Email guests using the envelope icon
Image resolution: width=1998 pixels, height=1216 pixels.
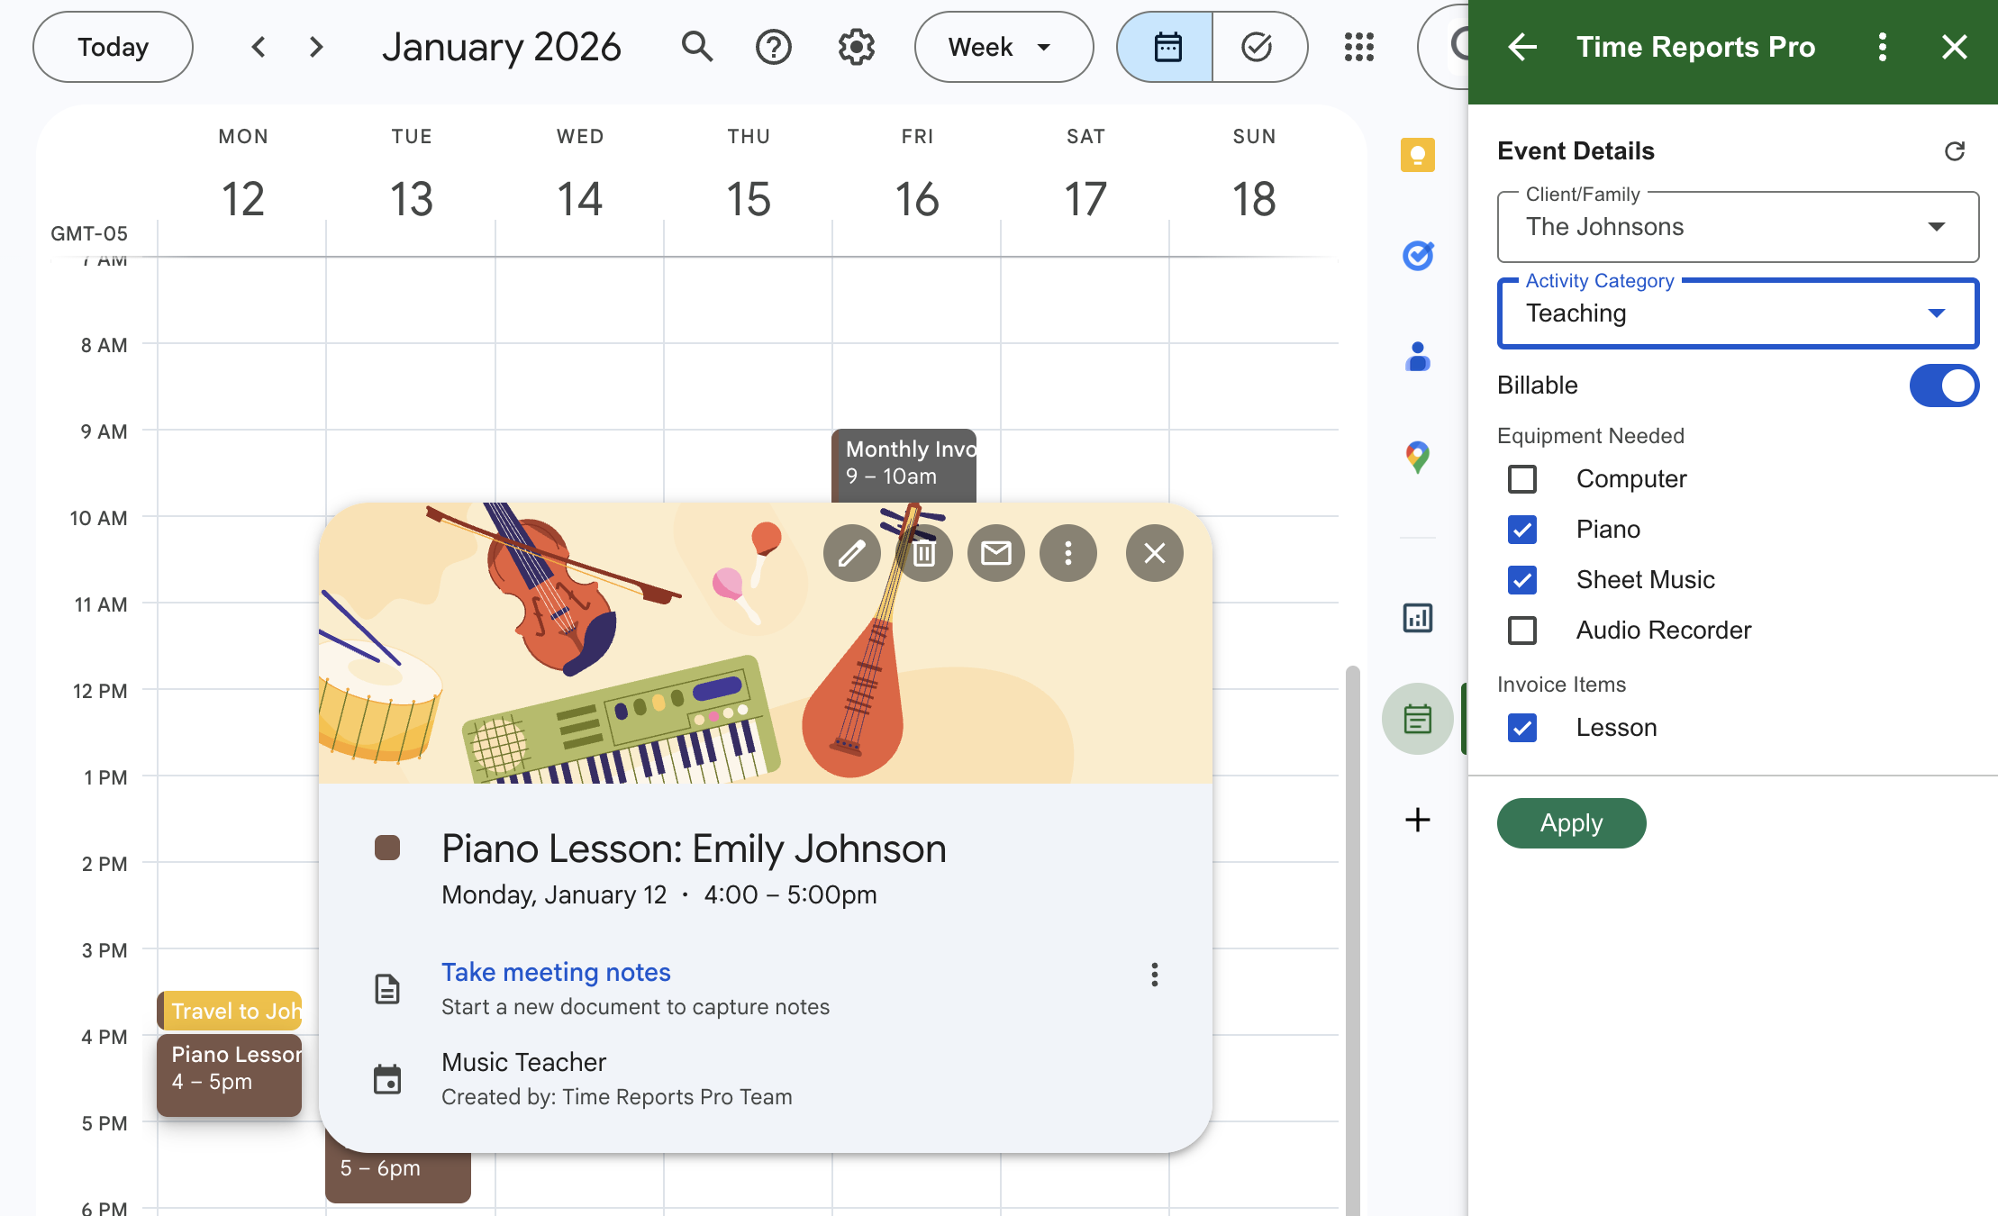pos(995,553)
